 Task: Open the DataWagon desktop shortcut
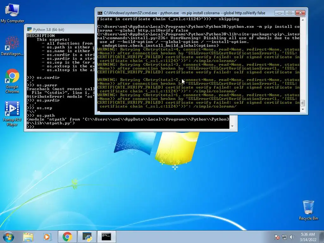12,46
